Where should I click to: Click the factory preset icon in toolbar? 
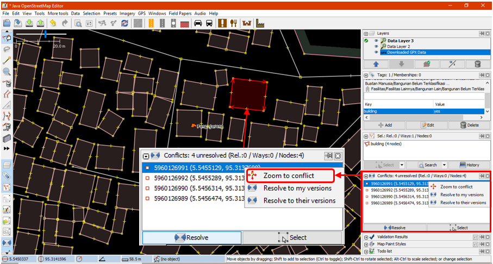tap(259, 23)
